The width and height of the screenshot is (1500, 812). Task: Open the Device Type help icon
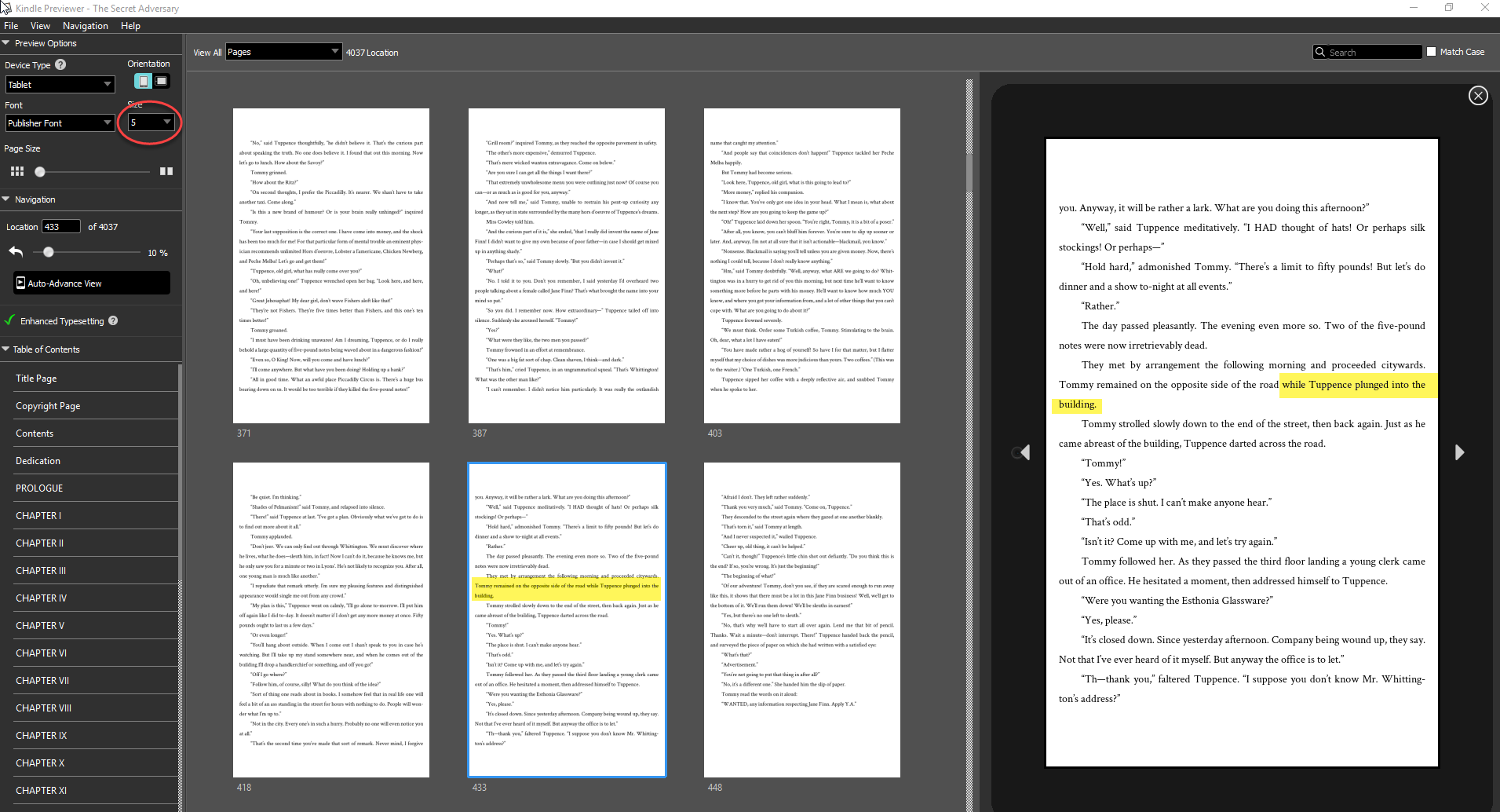click(60, 64)
